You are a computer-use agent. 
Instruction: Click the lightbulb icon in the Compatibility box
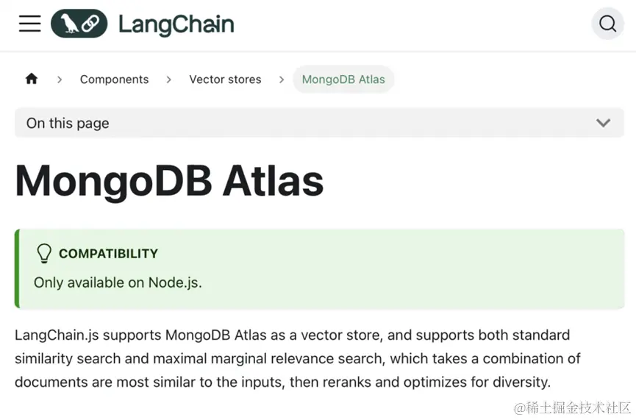click(x=44, y=253)
